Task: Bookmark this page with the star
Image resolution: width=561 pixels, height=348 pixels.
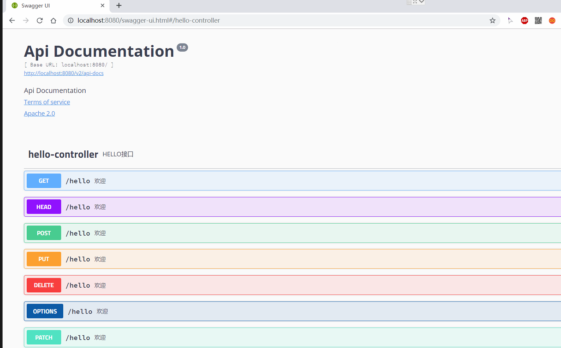Action: pyautogui.click(x=493, y=20)
